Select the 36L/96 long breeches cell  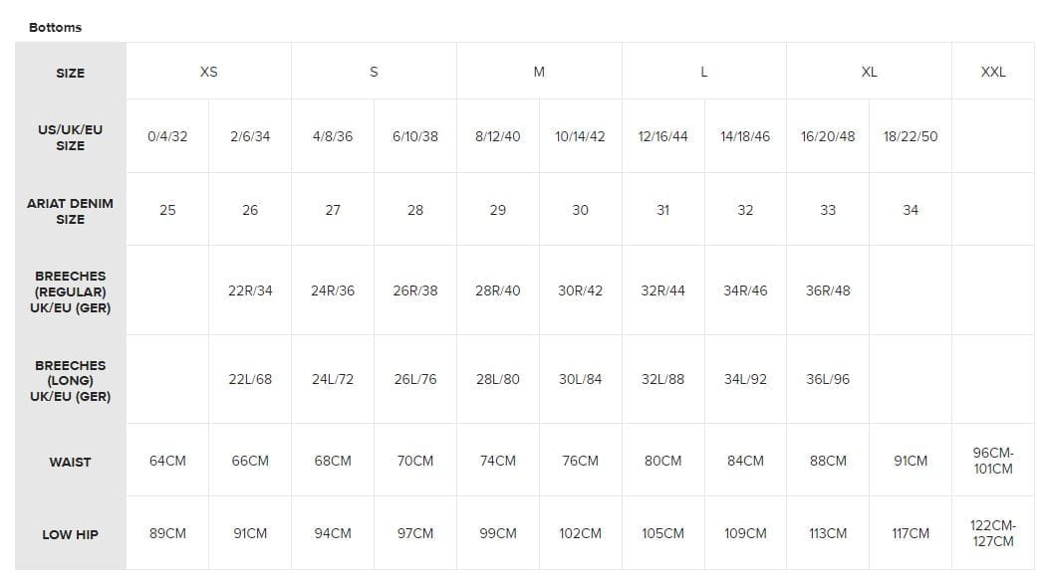pyautogui.click(x=828, y=380)
